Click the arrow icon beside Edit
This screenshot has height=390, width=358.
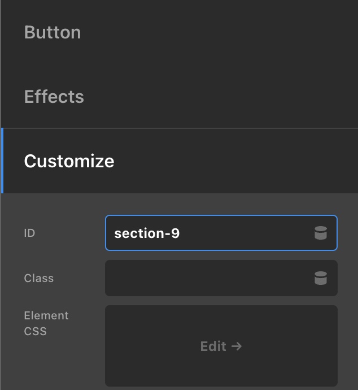pyautogui.click(x=237, y=346)
